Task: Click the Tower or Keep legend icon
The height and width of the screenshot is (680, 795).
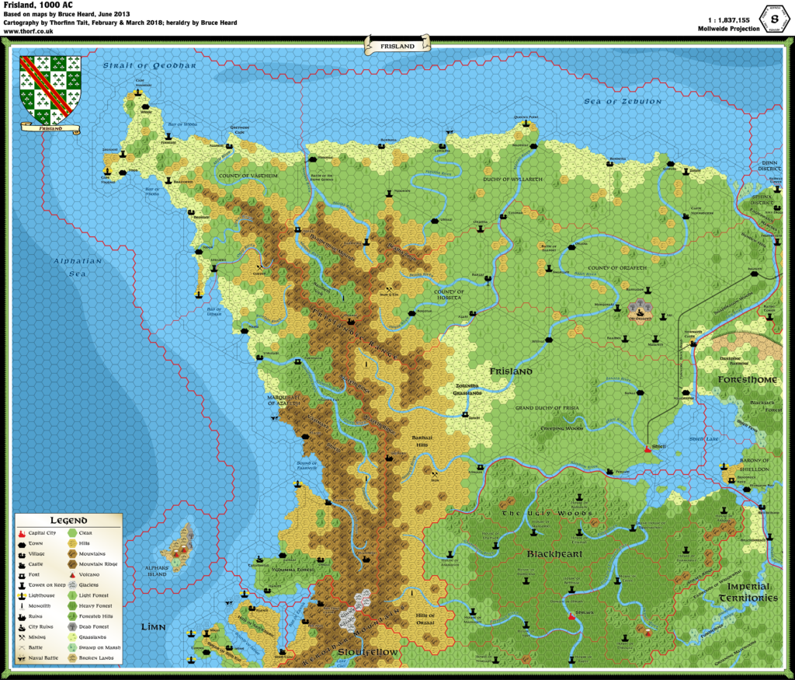Action: pos(21,585)
